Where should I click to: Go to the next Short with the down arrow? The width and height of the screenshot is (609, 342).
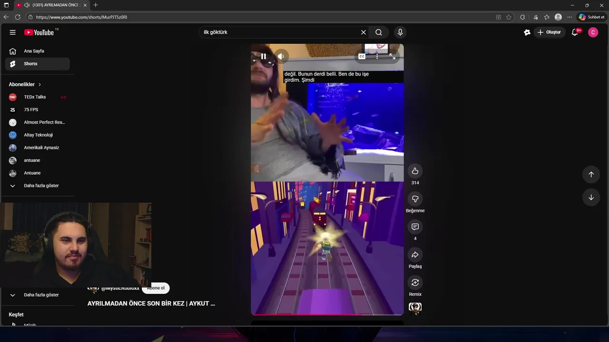(x=591, y=198)
